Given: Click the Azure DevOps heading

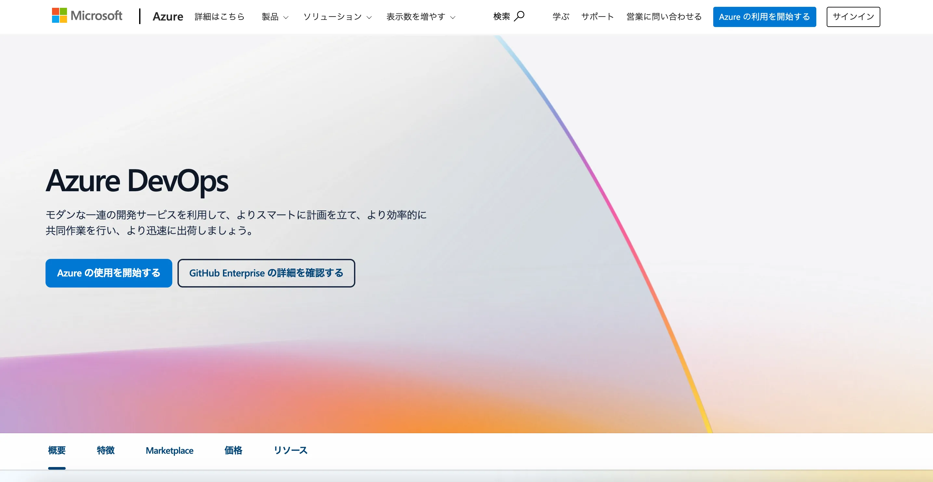Looking at the screenshot, I should (137, 181).
